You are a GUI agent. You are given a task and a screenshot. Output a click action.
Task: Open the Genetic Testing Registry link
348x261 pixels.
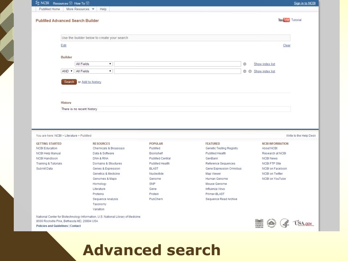click(221, 148)
